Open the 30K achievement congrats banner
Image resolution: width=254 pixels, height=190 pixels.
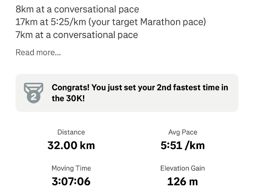(127, 93)
